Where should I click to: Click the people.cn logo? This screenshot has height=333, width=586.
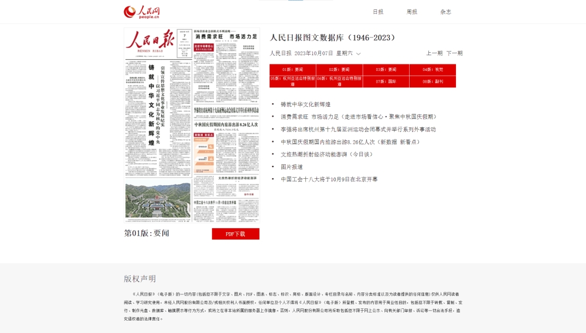142,12
